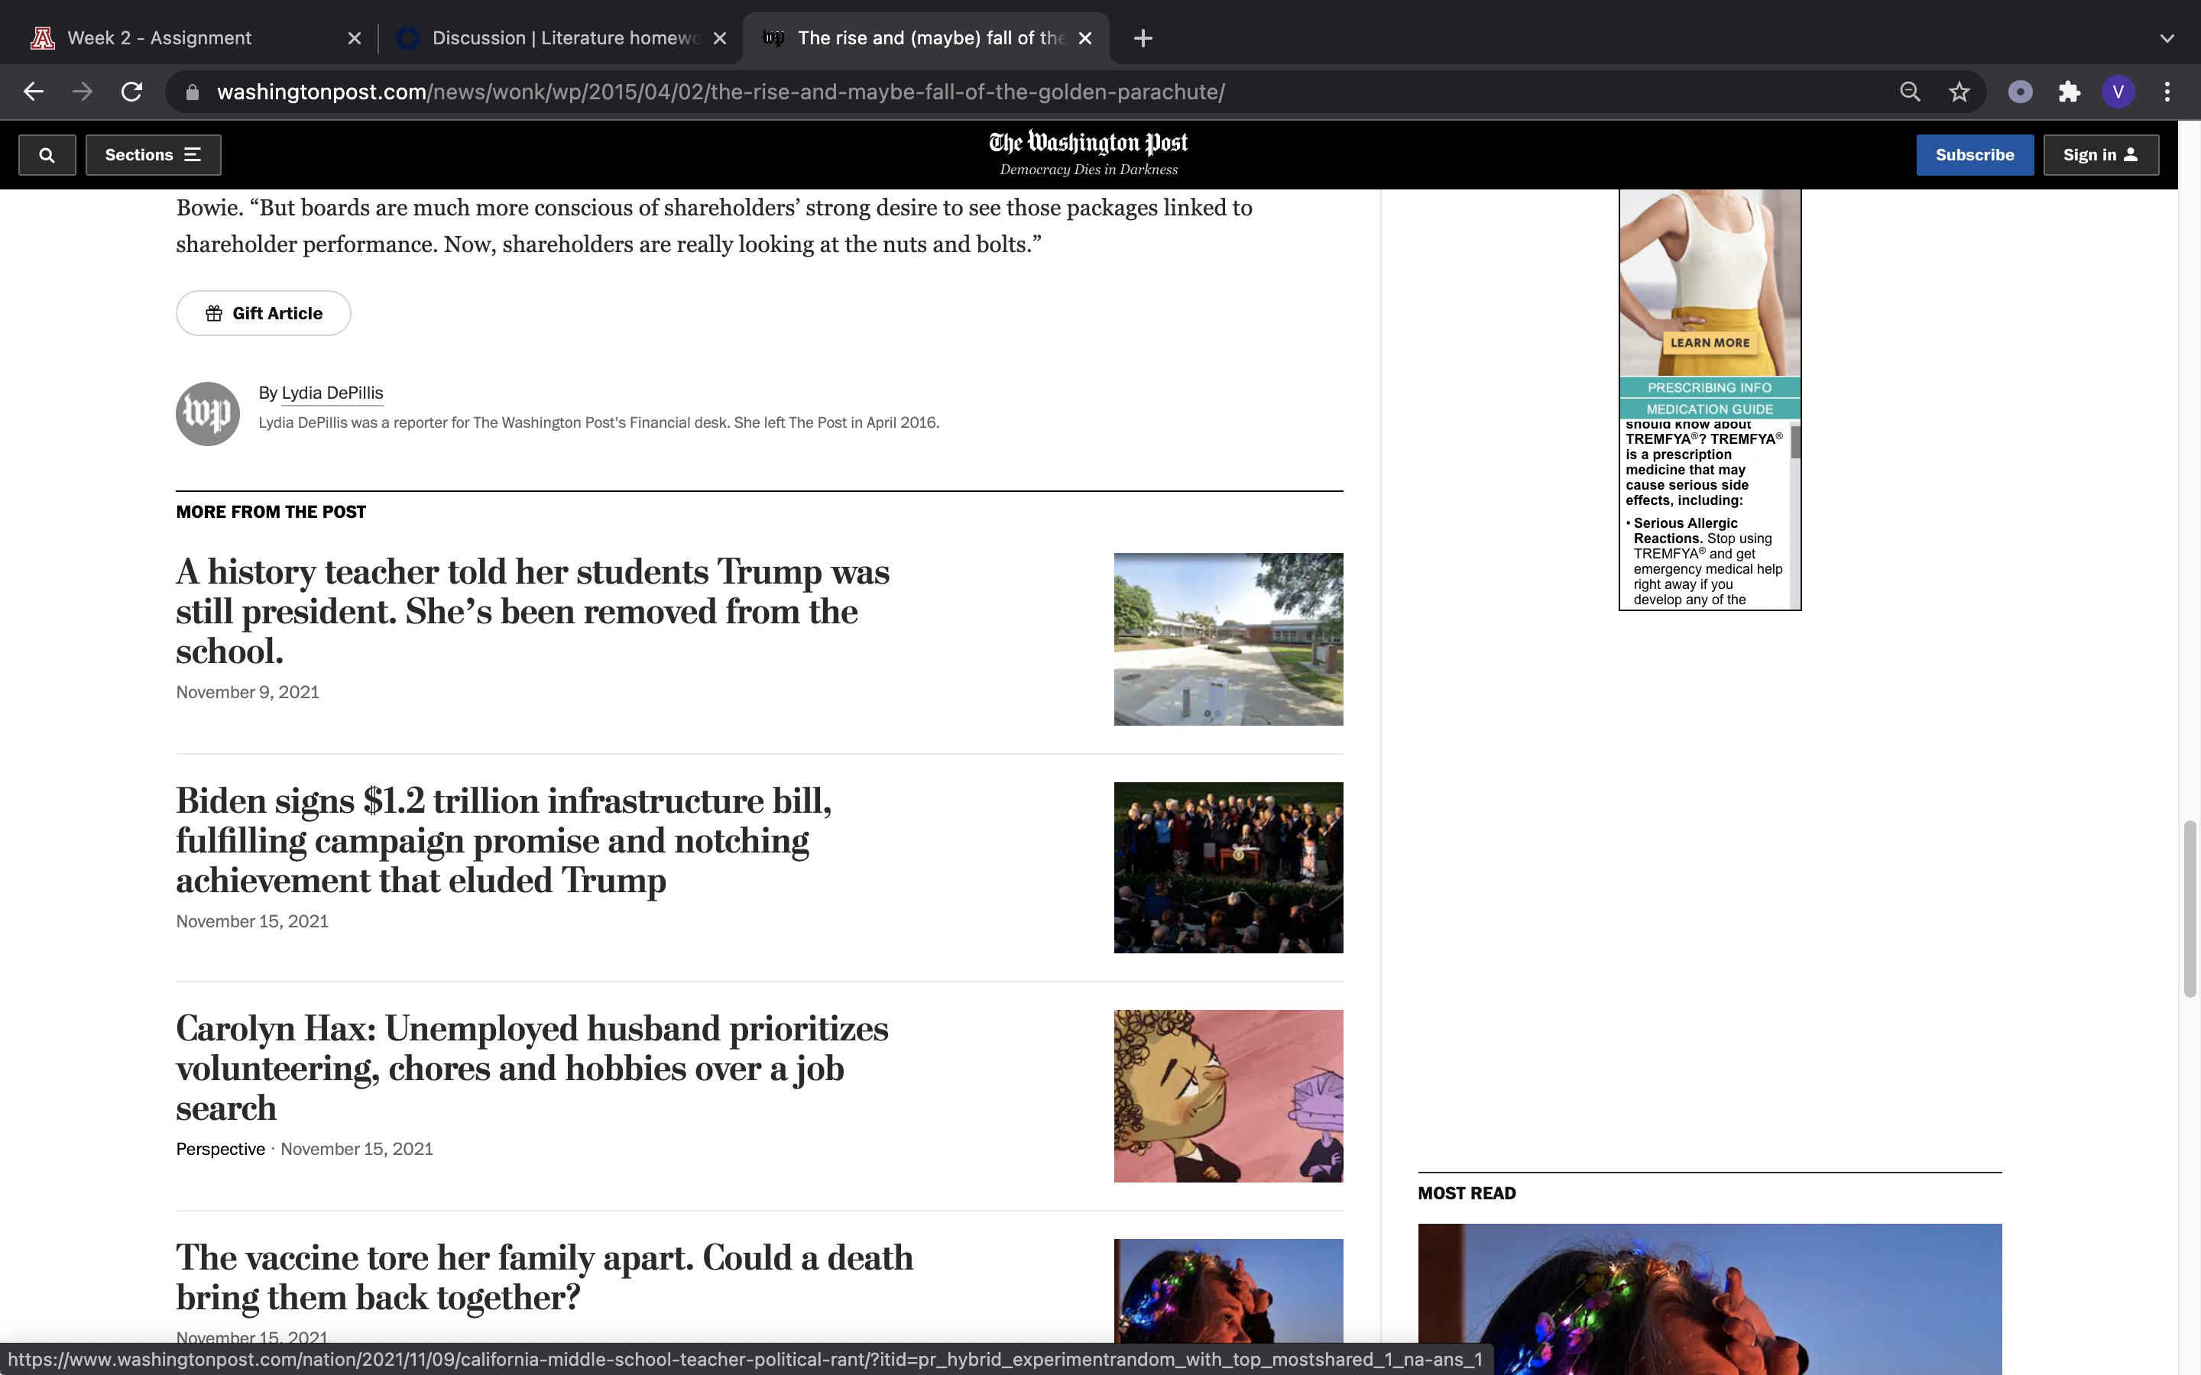The height and width of the screenshot is (1375, 2201).
Task: Click the page vertical scrollbar thumb
Action: [2190, 909]
